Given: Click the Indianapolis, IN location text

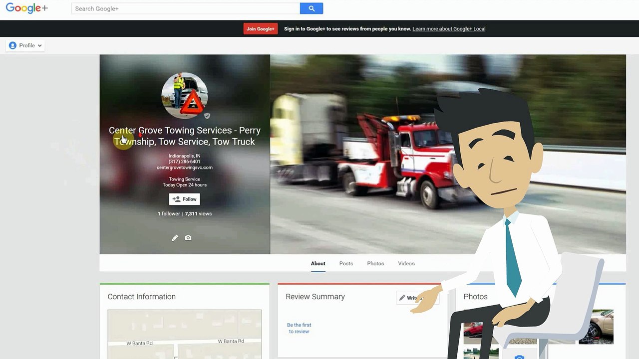Looking at the screenshot, I should pyautogui.click(x=184, y=156).
